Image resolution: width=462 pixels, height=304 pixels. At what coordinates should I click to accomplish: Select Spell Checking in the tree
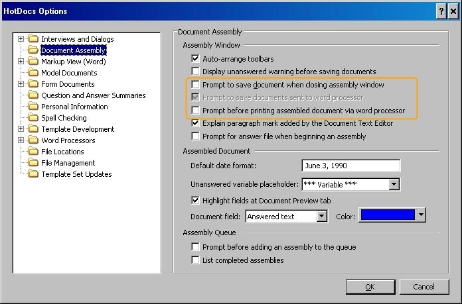click(64, 118)
